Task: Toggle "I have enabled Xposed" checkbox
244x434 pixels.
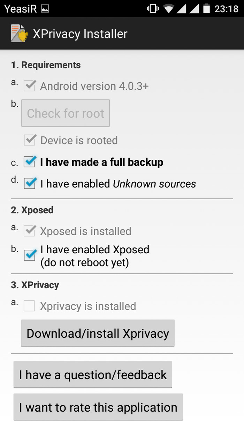Action: point(30,255)
